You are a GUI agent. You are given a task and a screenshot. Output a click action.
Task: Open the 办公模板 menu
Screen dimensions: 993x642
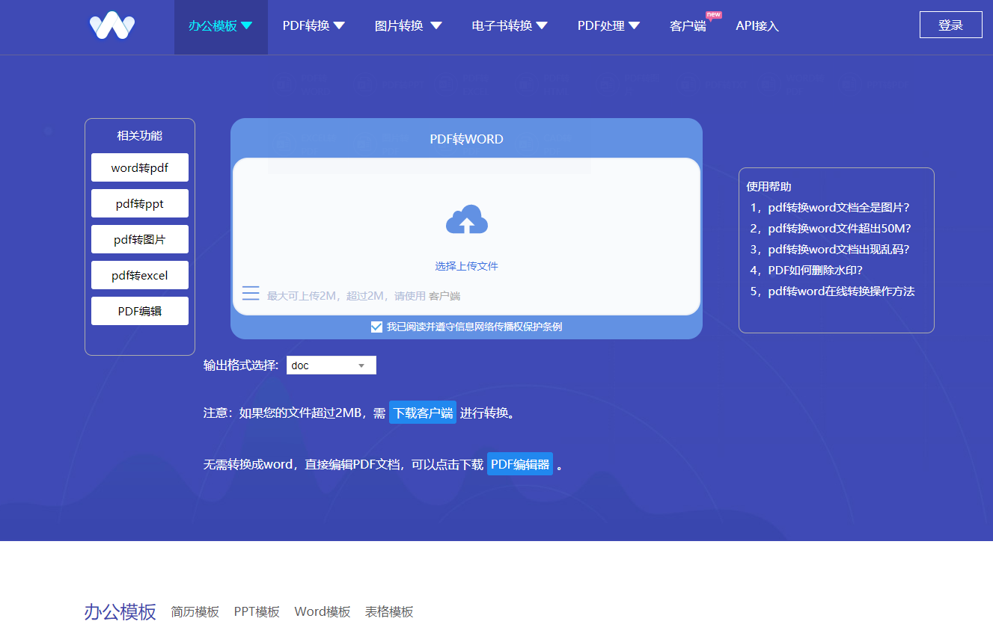221,26
